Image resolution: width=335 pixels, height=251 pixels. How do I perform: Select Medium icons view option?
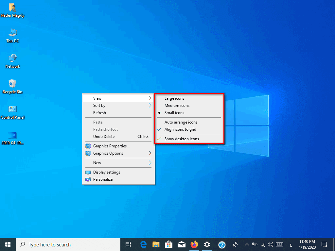point(189,106)
